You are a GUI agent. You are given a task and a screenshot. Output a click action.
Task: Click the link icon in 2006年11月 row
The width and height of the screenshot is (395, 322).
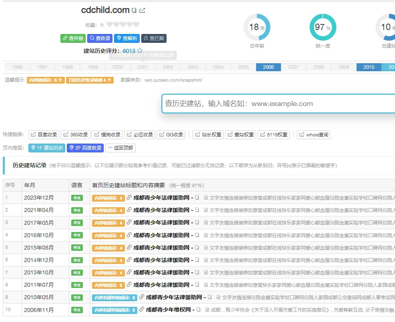pyautogui.click(x=142, y=310)
